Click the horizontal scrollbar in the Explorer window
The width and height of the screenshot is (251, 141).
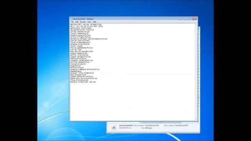pyautogui.click(x=161, y=123)
